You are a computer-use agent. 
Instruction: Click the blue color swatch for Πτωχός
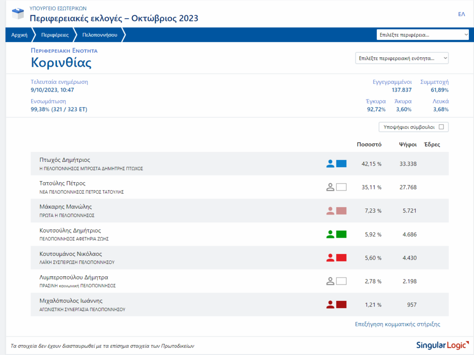point(341,164)
